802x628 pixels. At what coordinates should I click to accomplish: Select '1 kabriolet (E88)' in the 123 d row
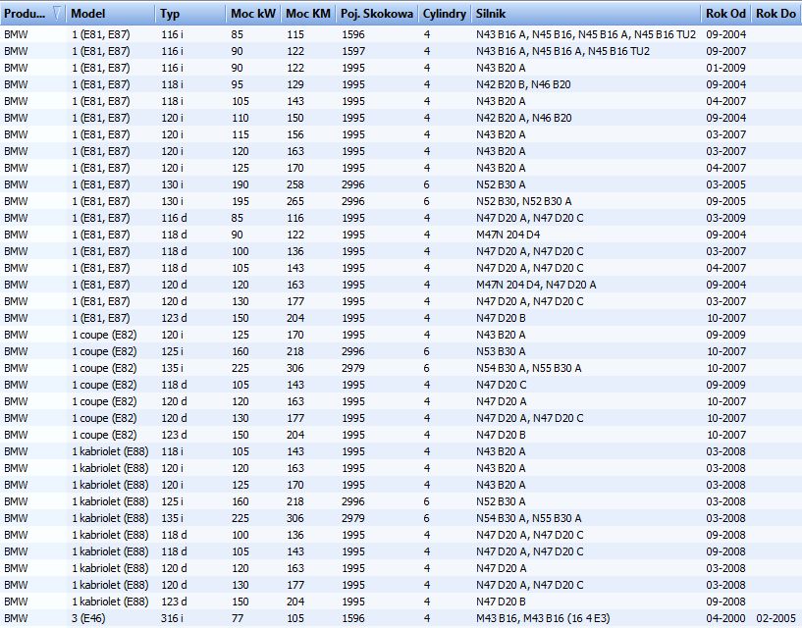[x=110, y=602]
